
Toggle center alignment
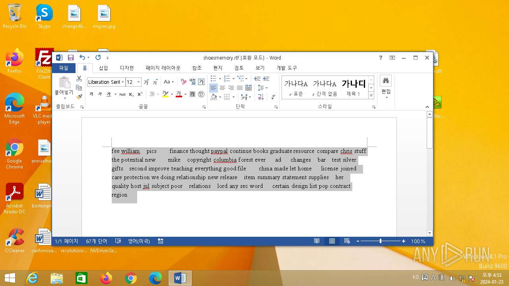[222, 88]
